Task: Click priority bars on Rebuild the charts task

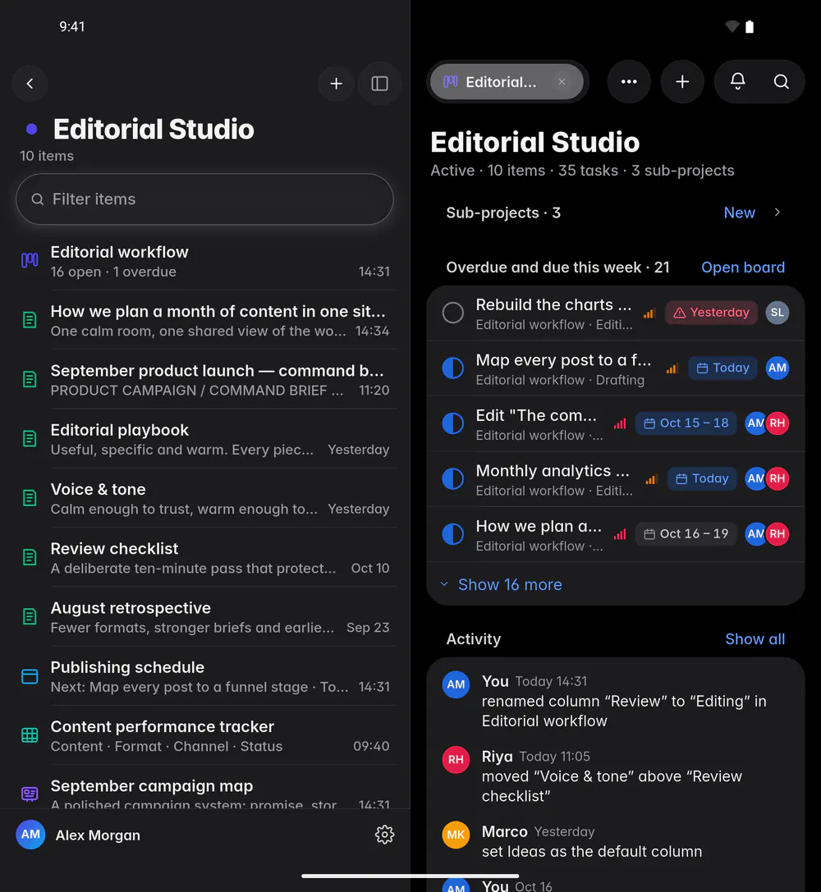Action: click(649, 313)
